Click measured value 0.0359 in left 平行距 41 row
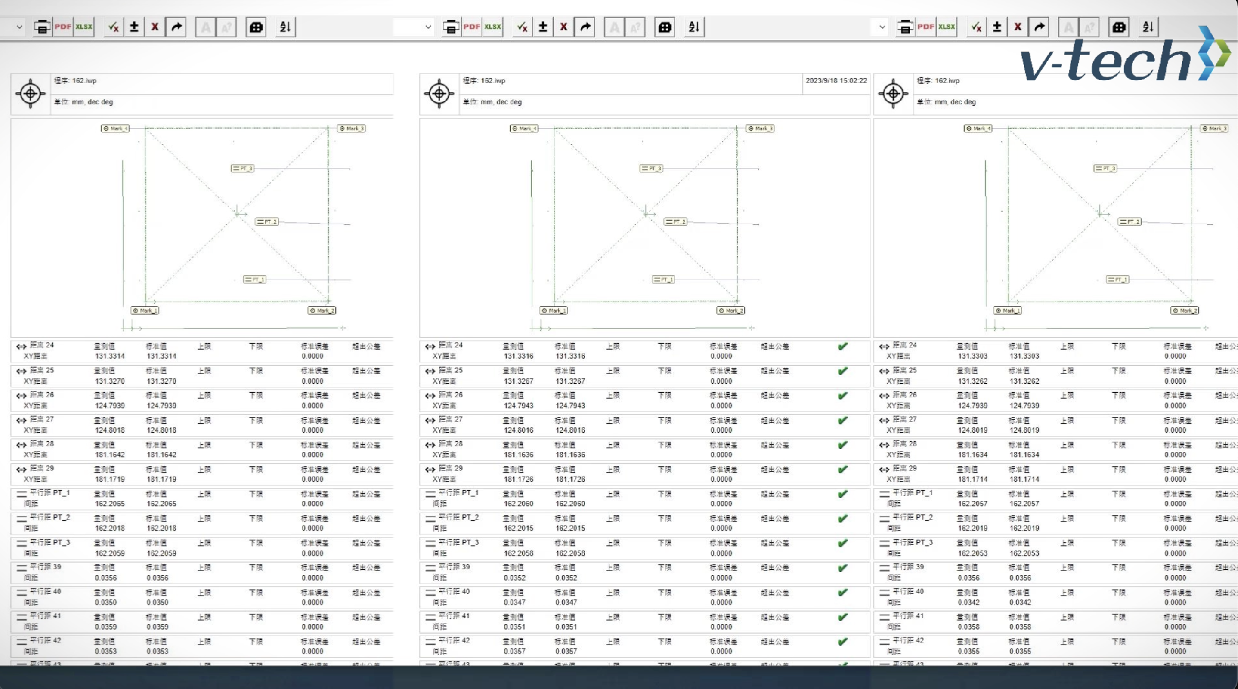The width and height of the screenshot is (1238, 689). [x=106, y=627]
